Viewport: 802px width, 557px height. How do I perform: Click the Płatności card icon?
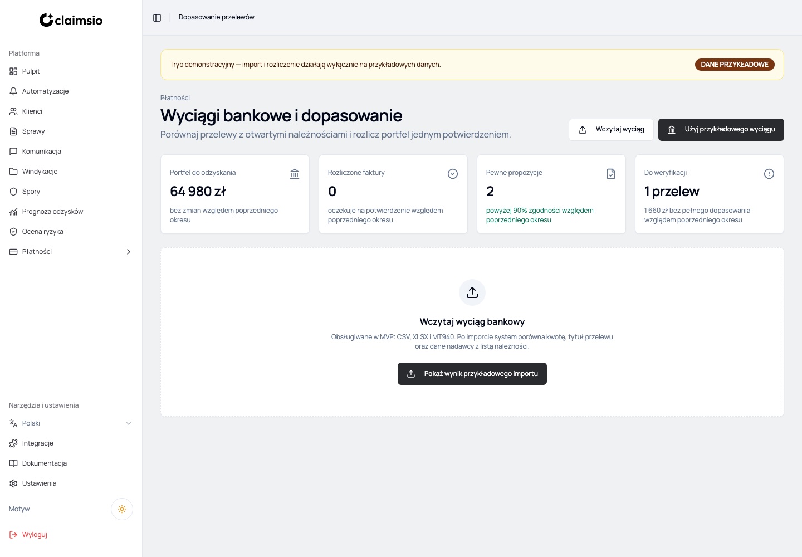13,252
